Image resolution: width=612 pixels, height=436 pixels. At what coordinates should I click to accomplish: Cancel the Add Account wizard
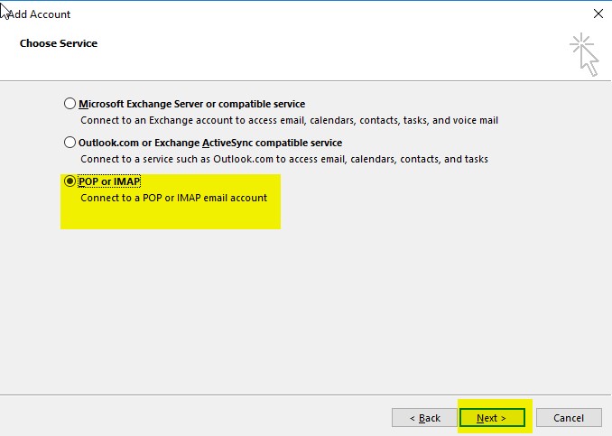click(569, 418)
